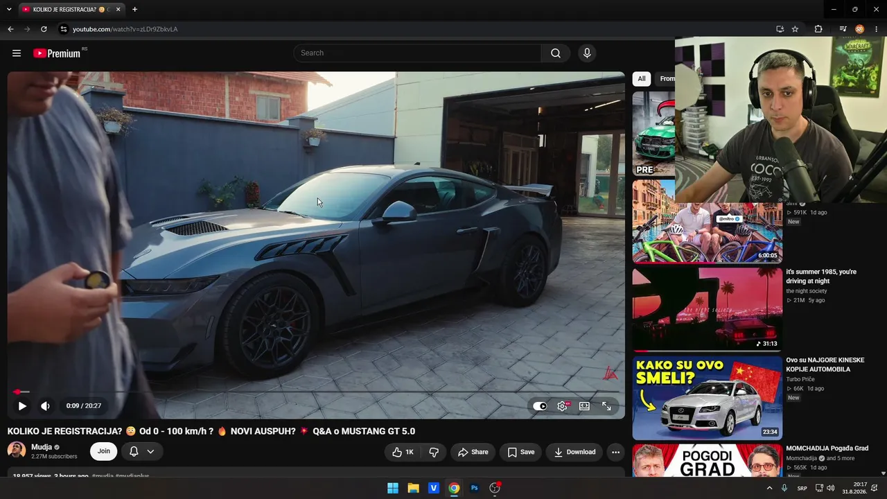The height and width of the screenshot is (499, 887).
Task: View site information icon in address bar
Action: click(x=63, y=29)
